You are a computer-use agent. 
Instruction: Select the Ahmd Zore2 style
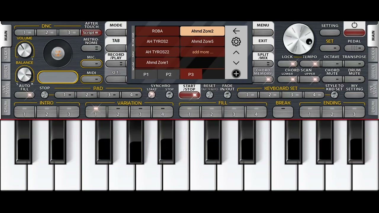202,31
